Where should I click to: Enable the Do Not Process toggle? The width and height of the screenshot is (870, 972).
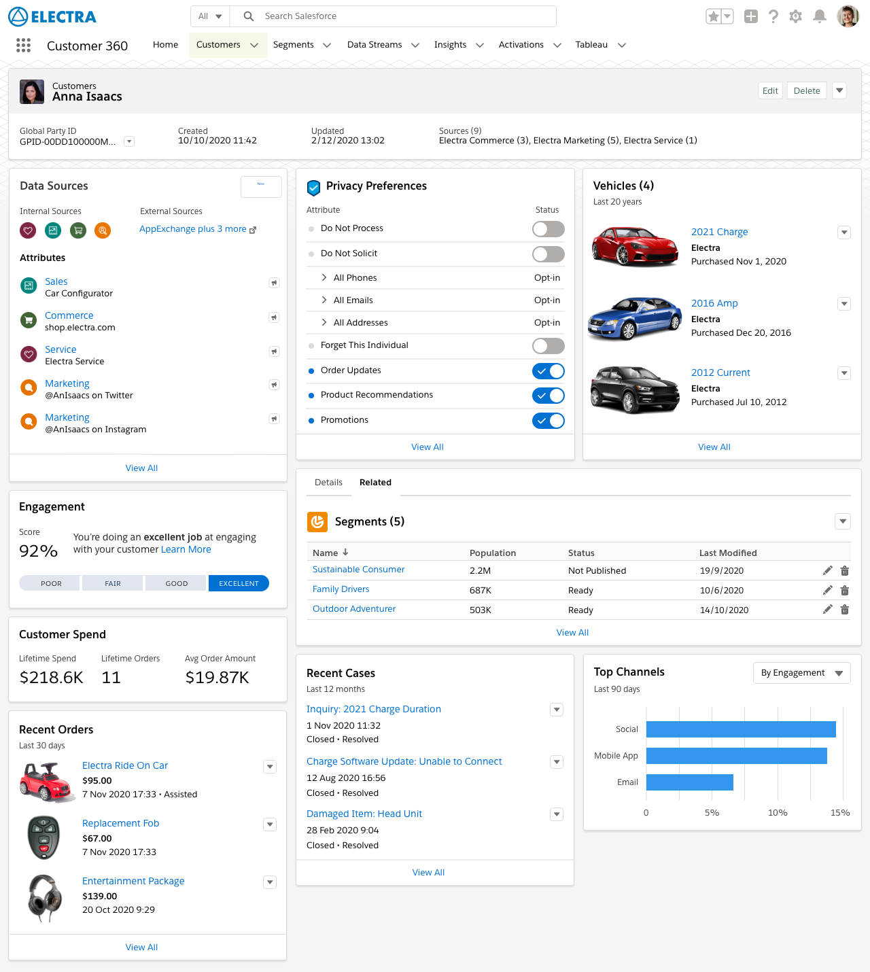click(x=548, y=229)
